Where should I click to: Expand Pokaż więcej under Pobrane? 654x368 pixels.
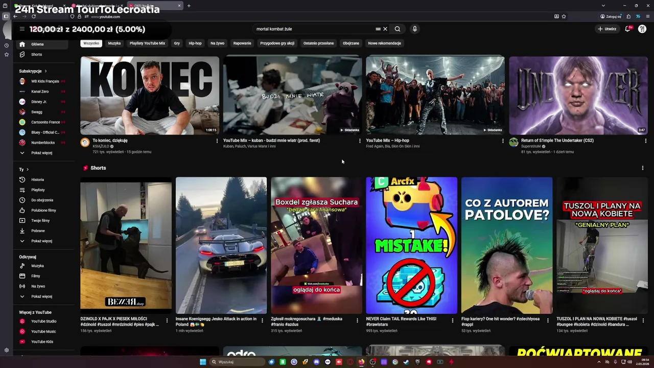coord(41,241)
